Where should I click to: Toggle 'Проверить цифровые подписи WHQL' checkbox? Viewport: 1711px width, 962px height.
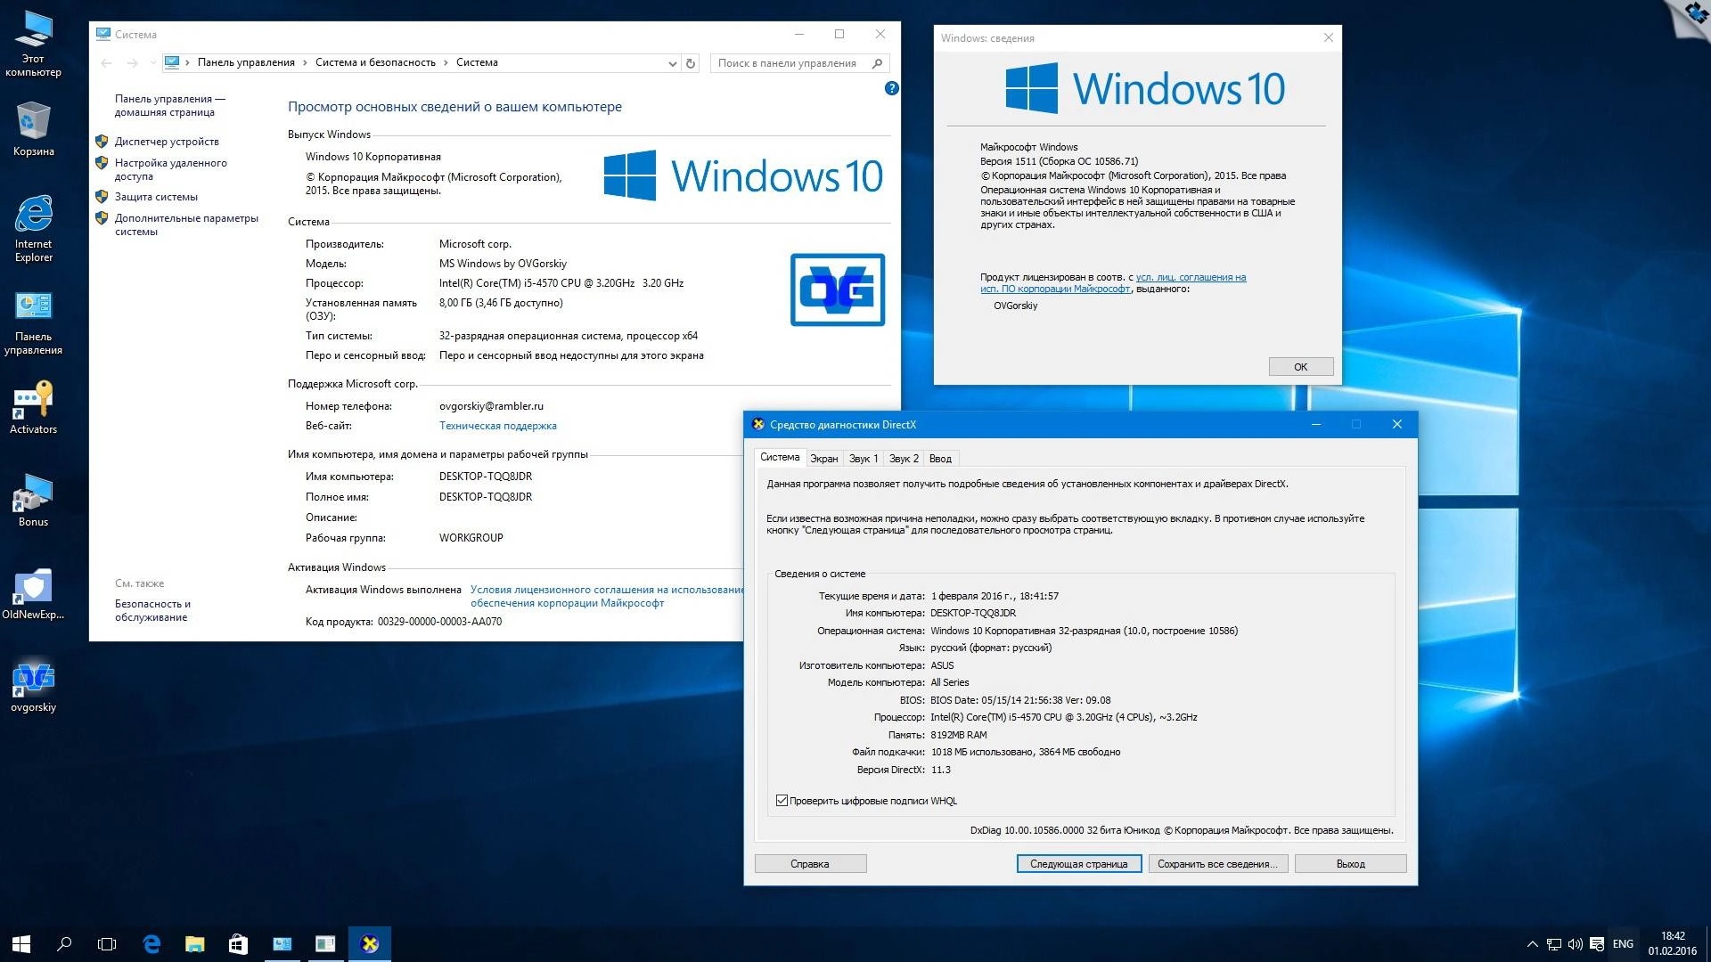point(782,801)
